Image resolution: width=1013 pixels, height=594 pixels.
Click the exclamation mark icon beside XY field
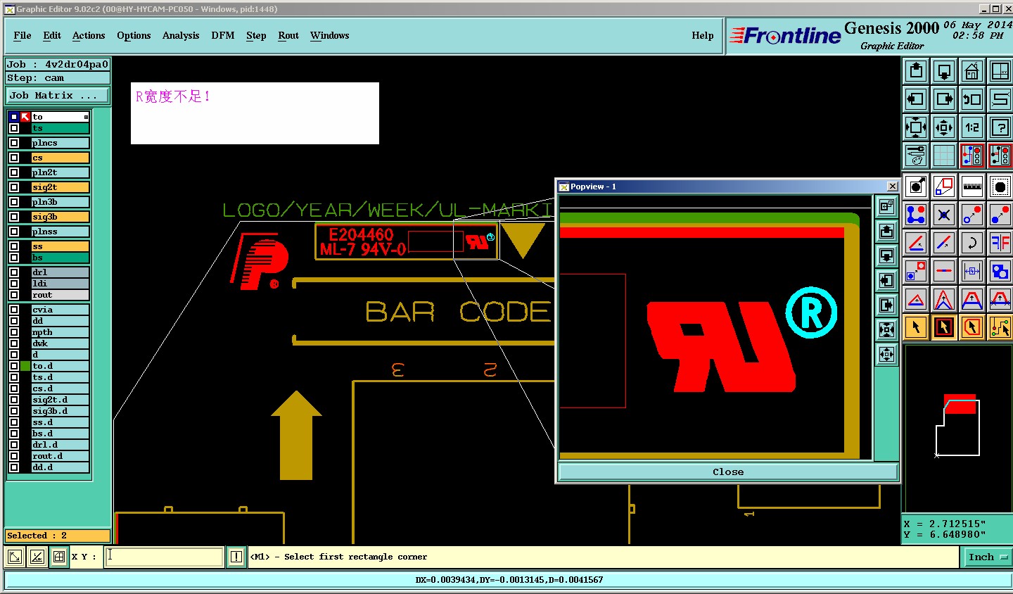[236, 557]
